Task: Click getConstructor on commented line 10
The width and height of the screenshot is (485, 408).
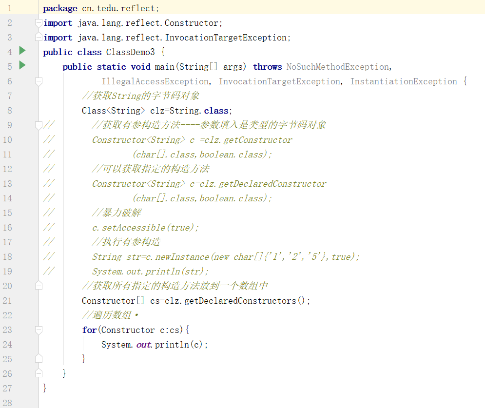Action: tap(258, 140)
